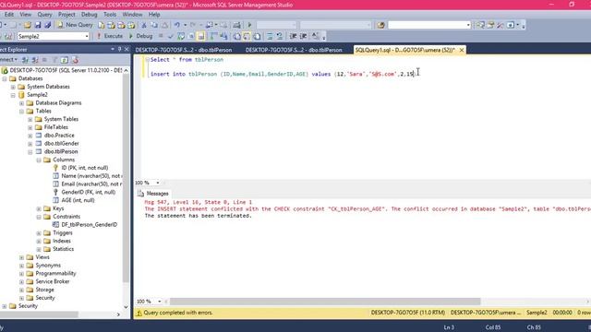Click the Execute button
Viewport: 591px width, 332px height.
[110, 36]
